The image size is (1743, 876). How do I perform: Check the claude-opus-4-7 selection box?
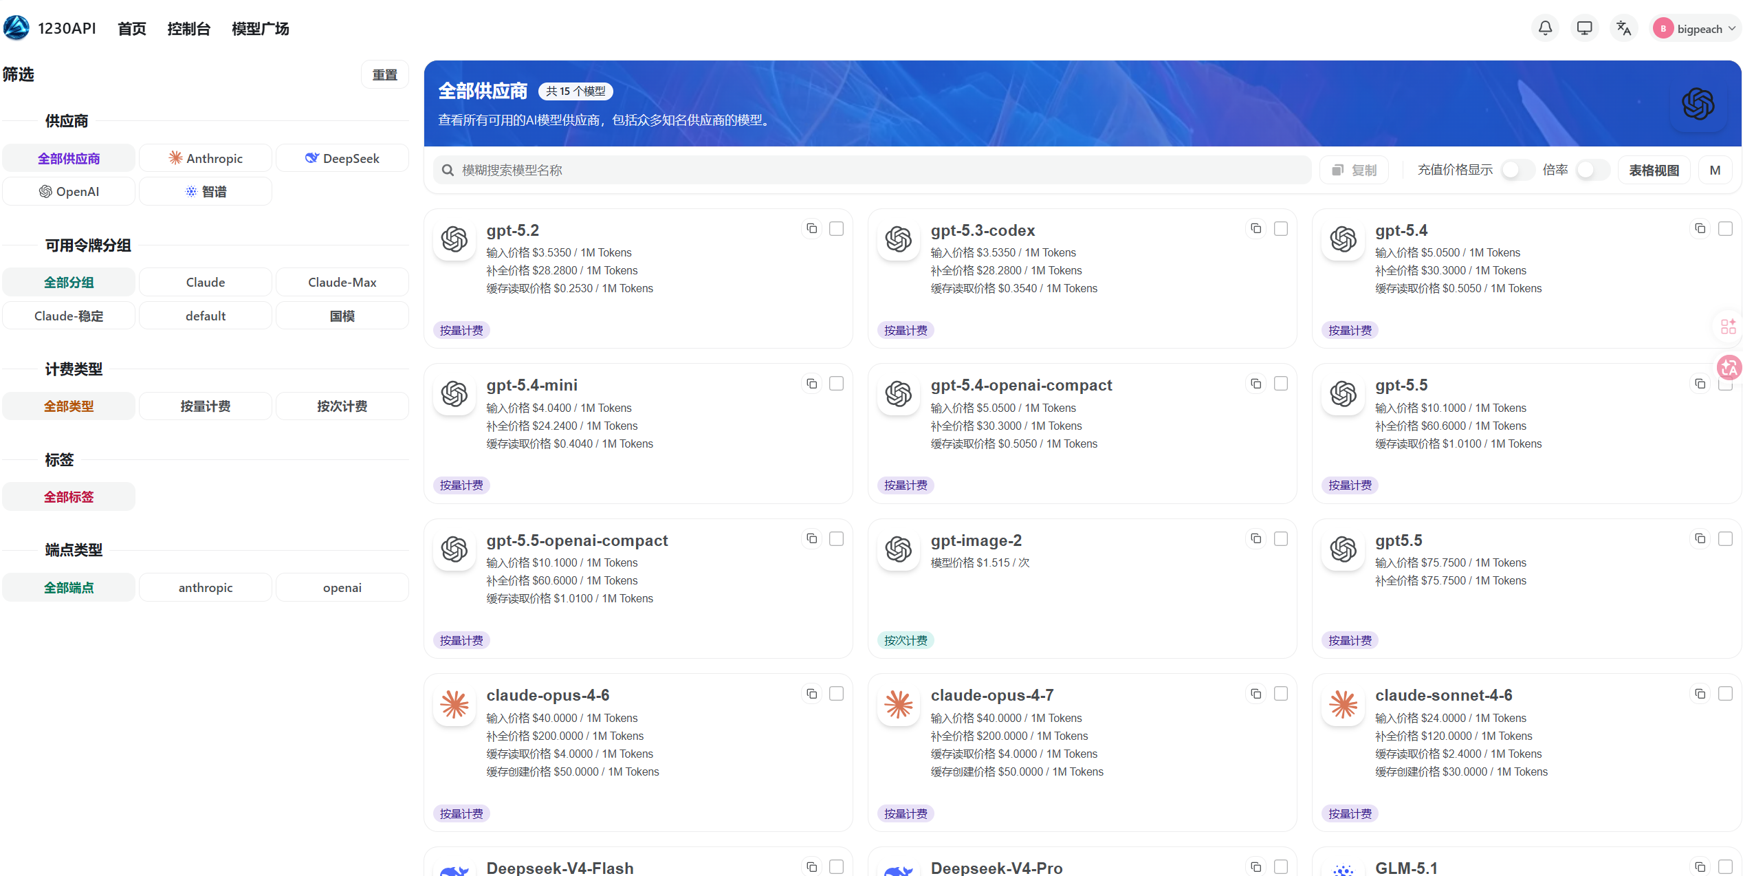[1280, 694]
